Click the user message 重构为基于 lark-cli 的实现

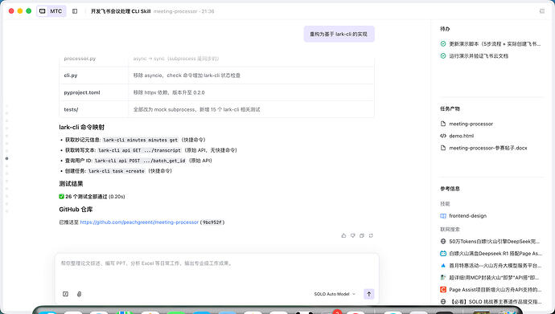coord(339,35)
